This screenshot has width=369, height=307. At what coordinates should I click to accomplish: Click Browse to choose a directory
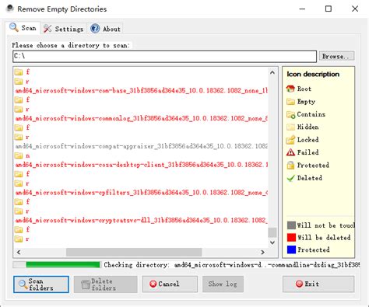pos(336,56)
